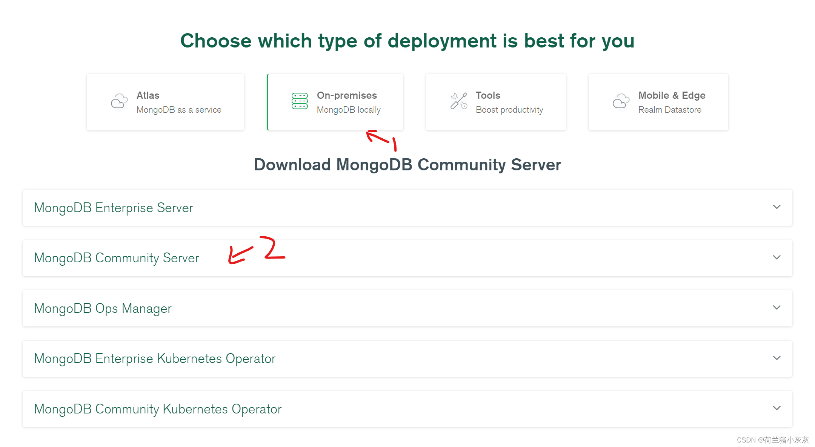
Task: Select the Mobile & Edge deployment tab
Action: point(658,102)
